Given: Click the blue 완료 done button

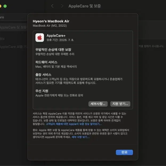Looking at the screenshot, I should [124, 152].
